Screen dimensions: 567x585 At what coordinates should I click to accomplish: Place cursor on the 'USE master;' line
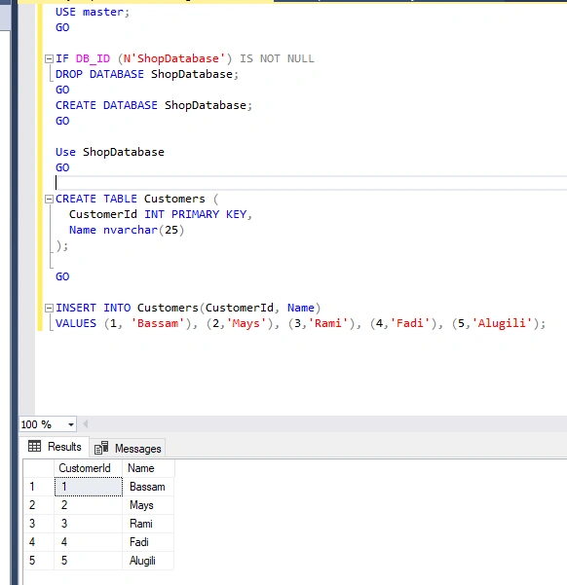tap(93, 12)
